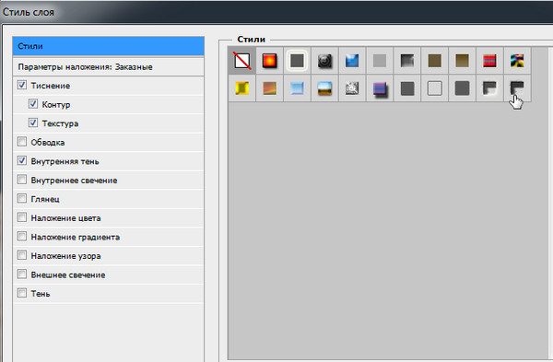The image size is (553, 362).
Task: Select the purple style with drop shadow
Action: coord(380,88)
